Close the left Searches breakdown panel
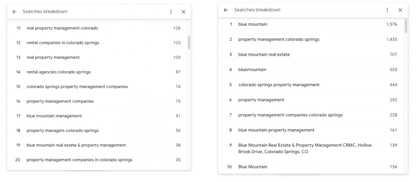The image size is (417, 182). coord(183,11)
